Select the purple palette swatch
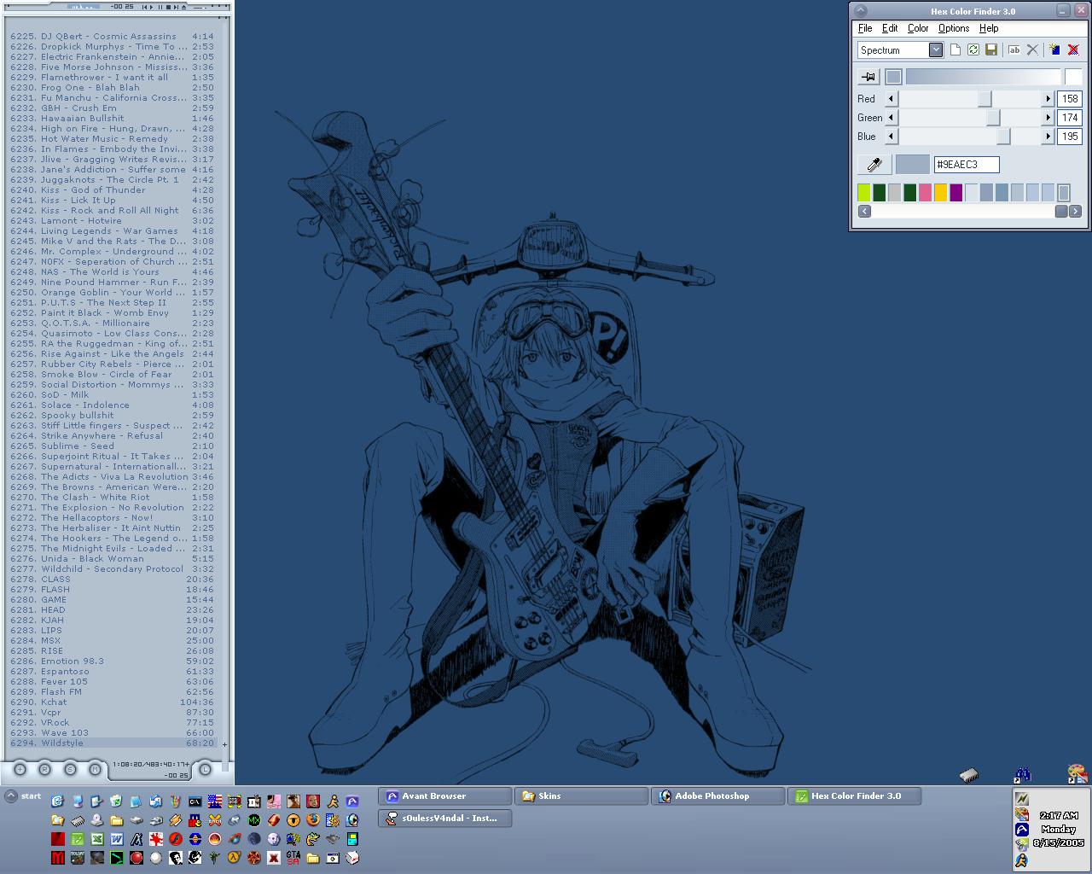The width and height of the screenshot is (1092, 874). tap(956, 193)
